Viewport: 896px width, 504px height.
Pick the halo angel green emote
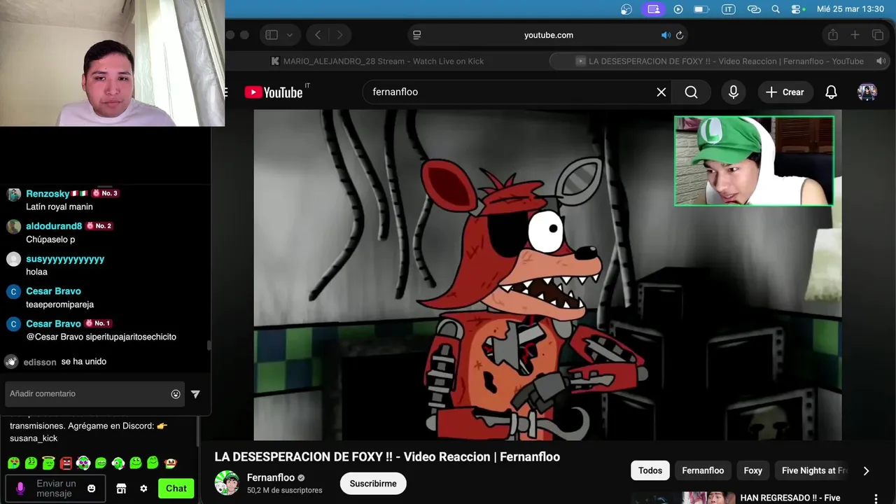(x=48, y=463)
